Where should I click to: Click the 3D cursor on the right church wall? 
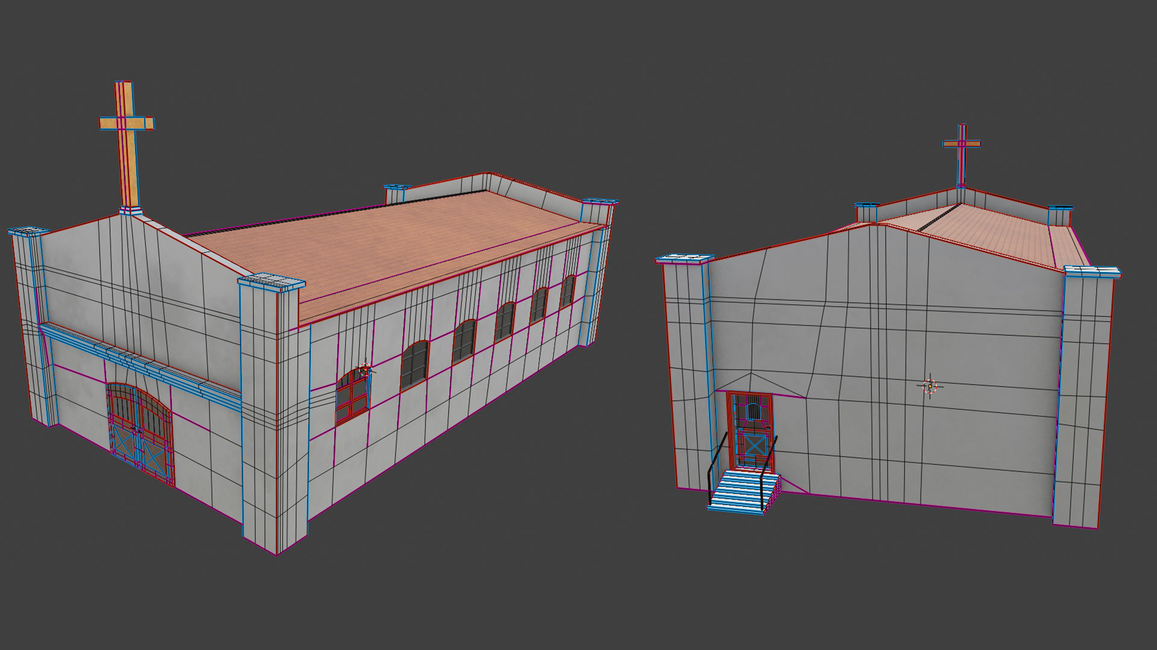pos(930,386)
